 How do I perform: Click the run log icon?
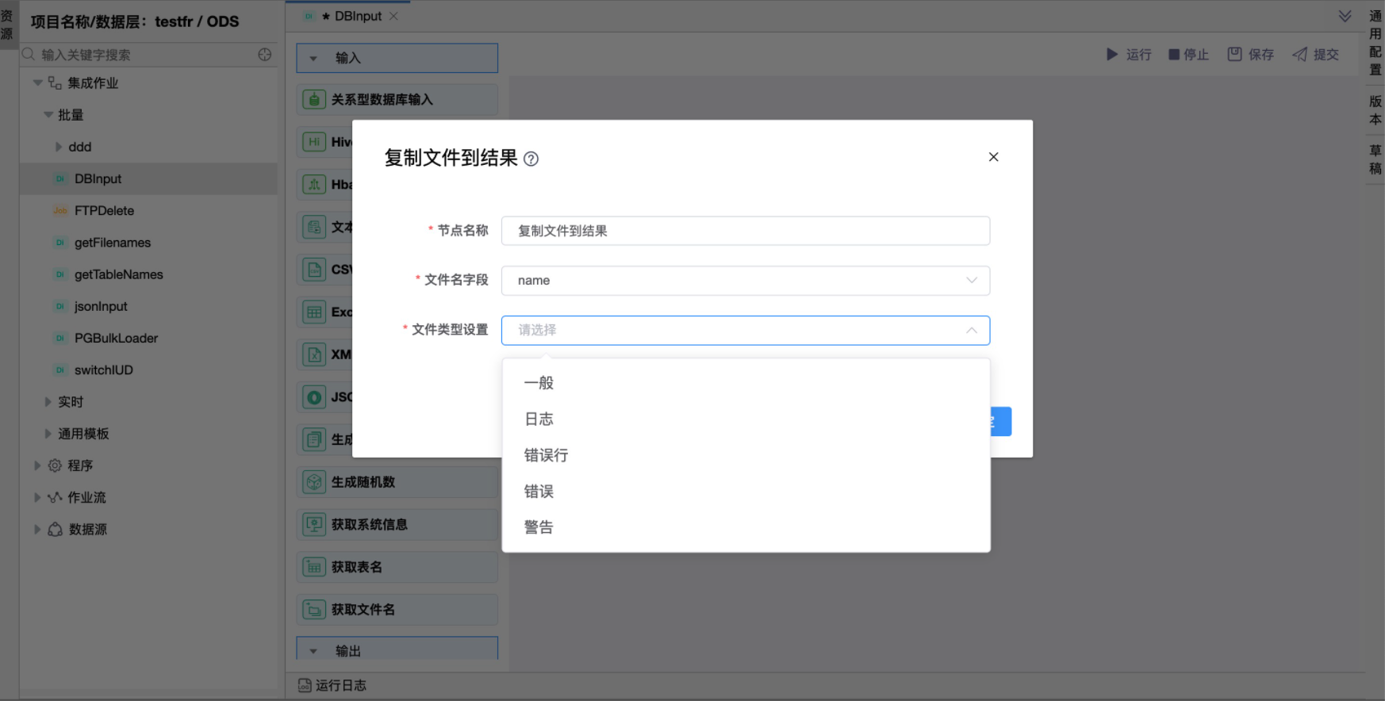tap(305, 685)
